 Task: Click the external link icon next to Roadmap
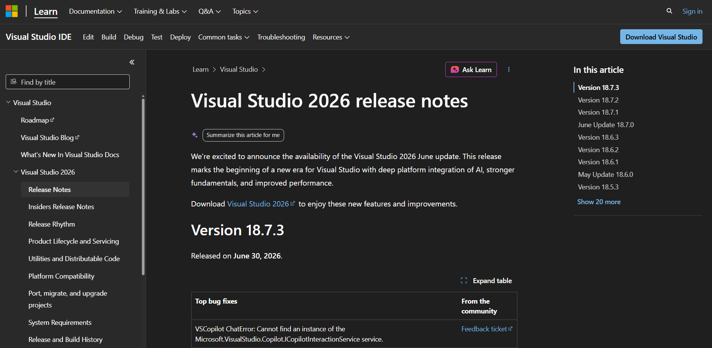pos(52,120)
